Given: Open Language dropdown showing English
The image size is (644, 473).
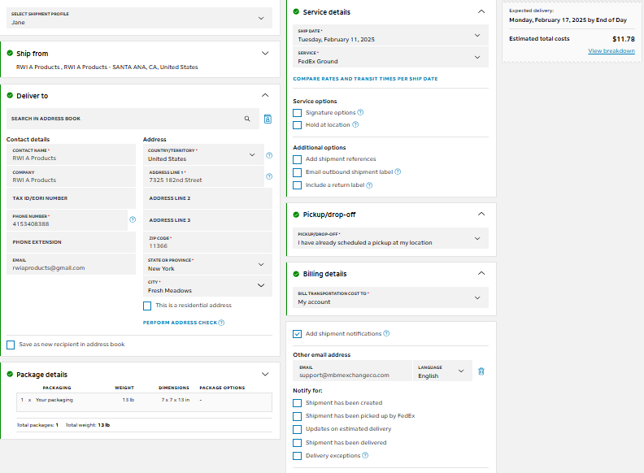Looking at the screenshot, I should coord(442,371).
